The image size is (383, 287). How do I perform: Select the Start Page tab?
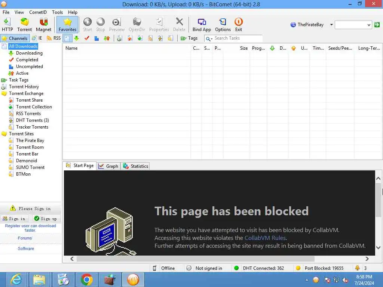click(x=80, y=166)
